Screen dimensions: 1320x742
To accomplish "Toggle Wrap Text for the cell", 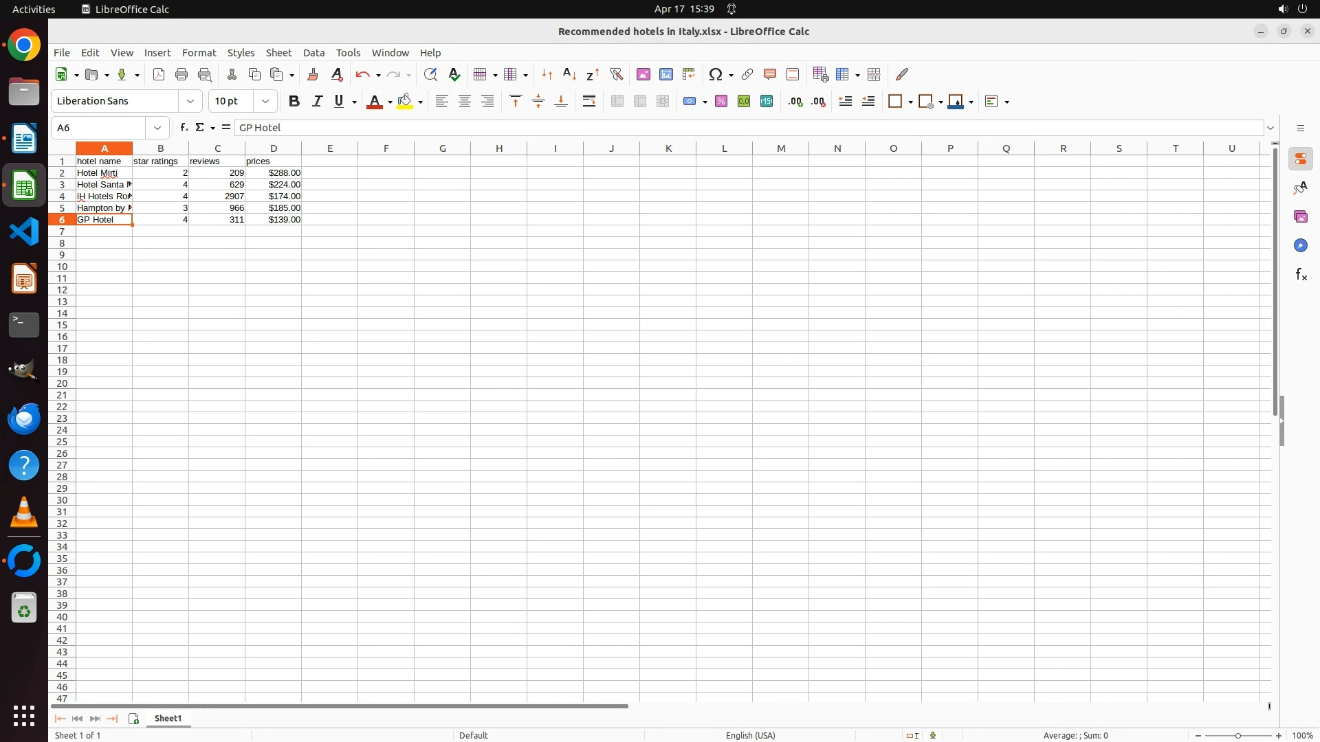I will click(589, 102).
